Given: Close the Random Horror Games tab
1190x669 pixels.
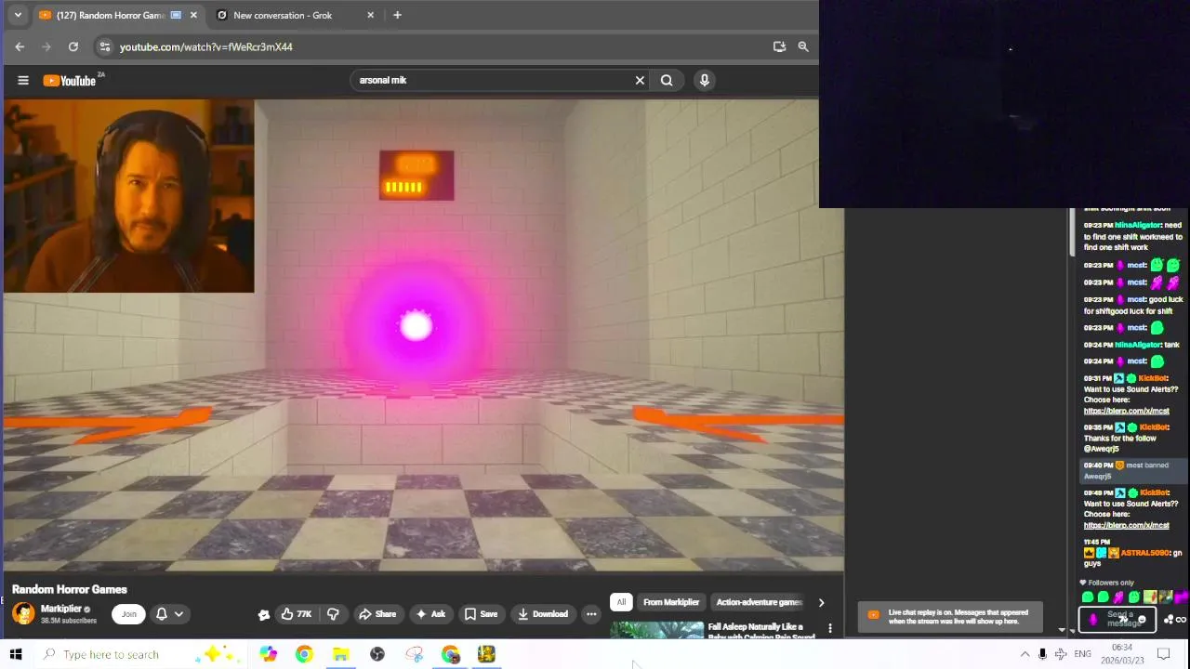Looking at the screenshot, I should point(193,15).
